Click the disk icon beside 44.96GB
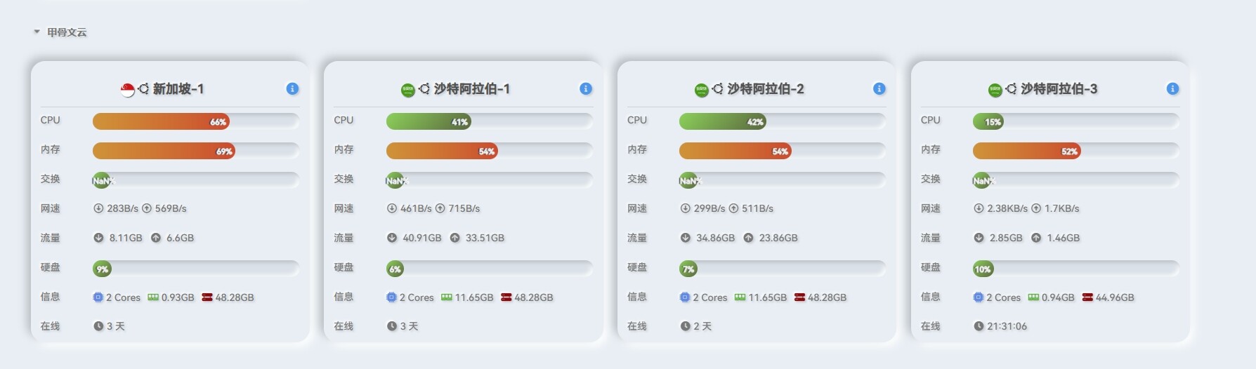Viewport: 1256px width, 369px height. (1087, 297)
